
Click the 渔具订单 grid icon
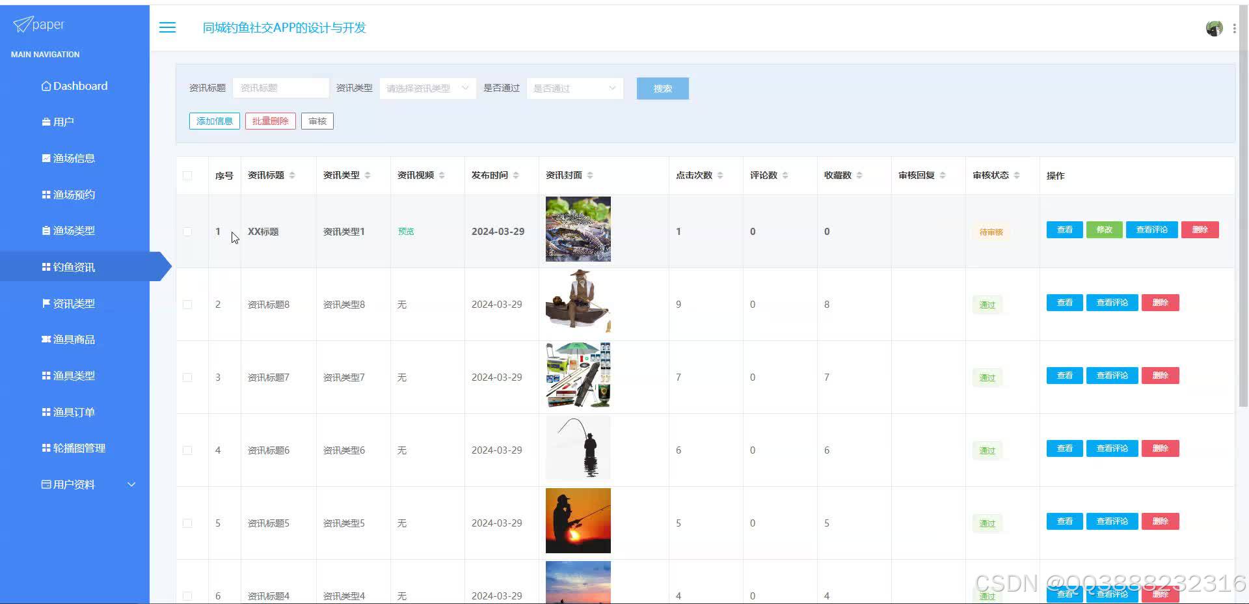[46, 412]
